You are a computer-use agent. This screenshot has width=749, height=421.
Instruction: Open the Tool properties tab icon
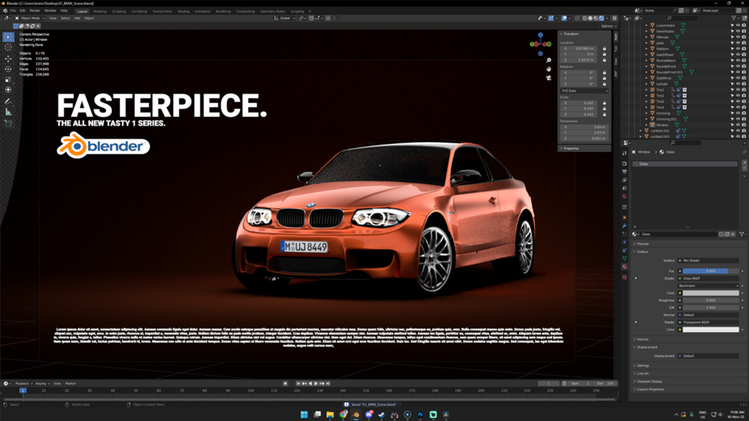625,153
